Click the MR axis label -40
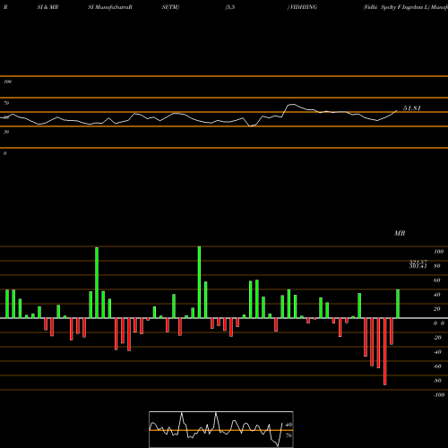 437,352
